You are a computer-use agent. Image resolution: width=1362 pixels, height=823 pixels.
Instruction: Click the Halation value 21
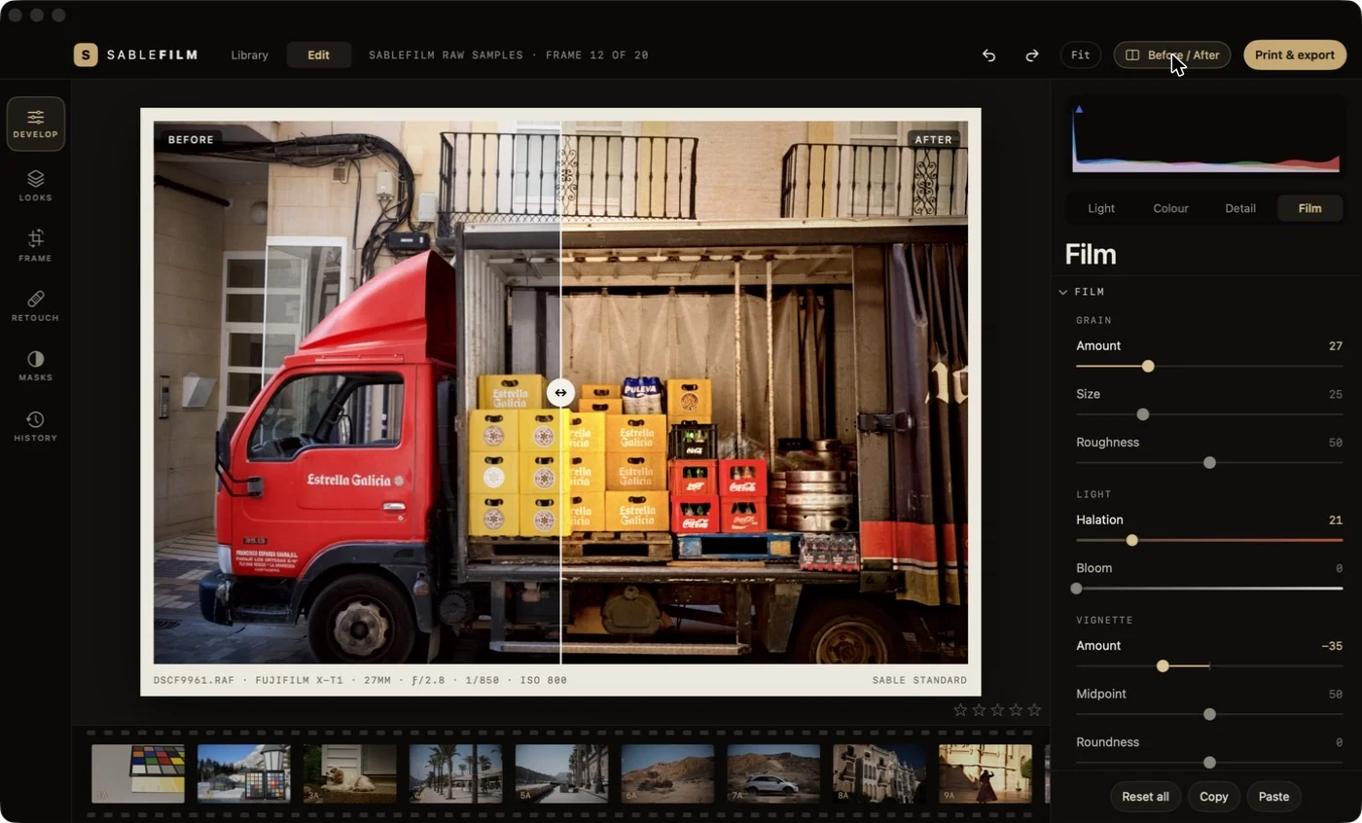point(1335,520)
